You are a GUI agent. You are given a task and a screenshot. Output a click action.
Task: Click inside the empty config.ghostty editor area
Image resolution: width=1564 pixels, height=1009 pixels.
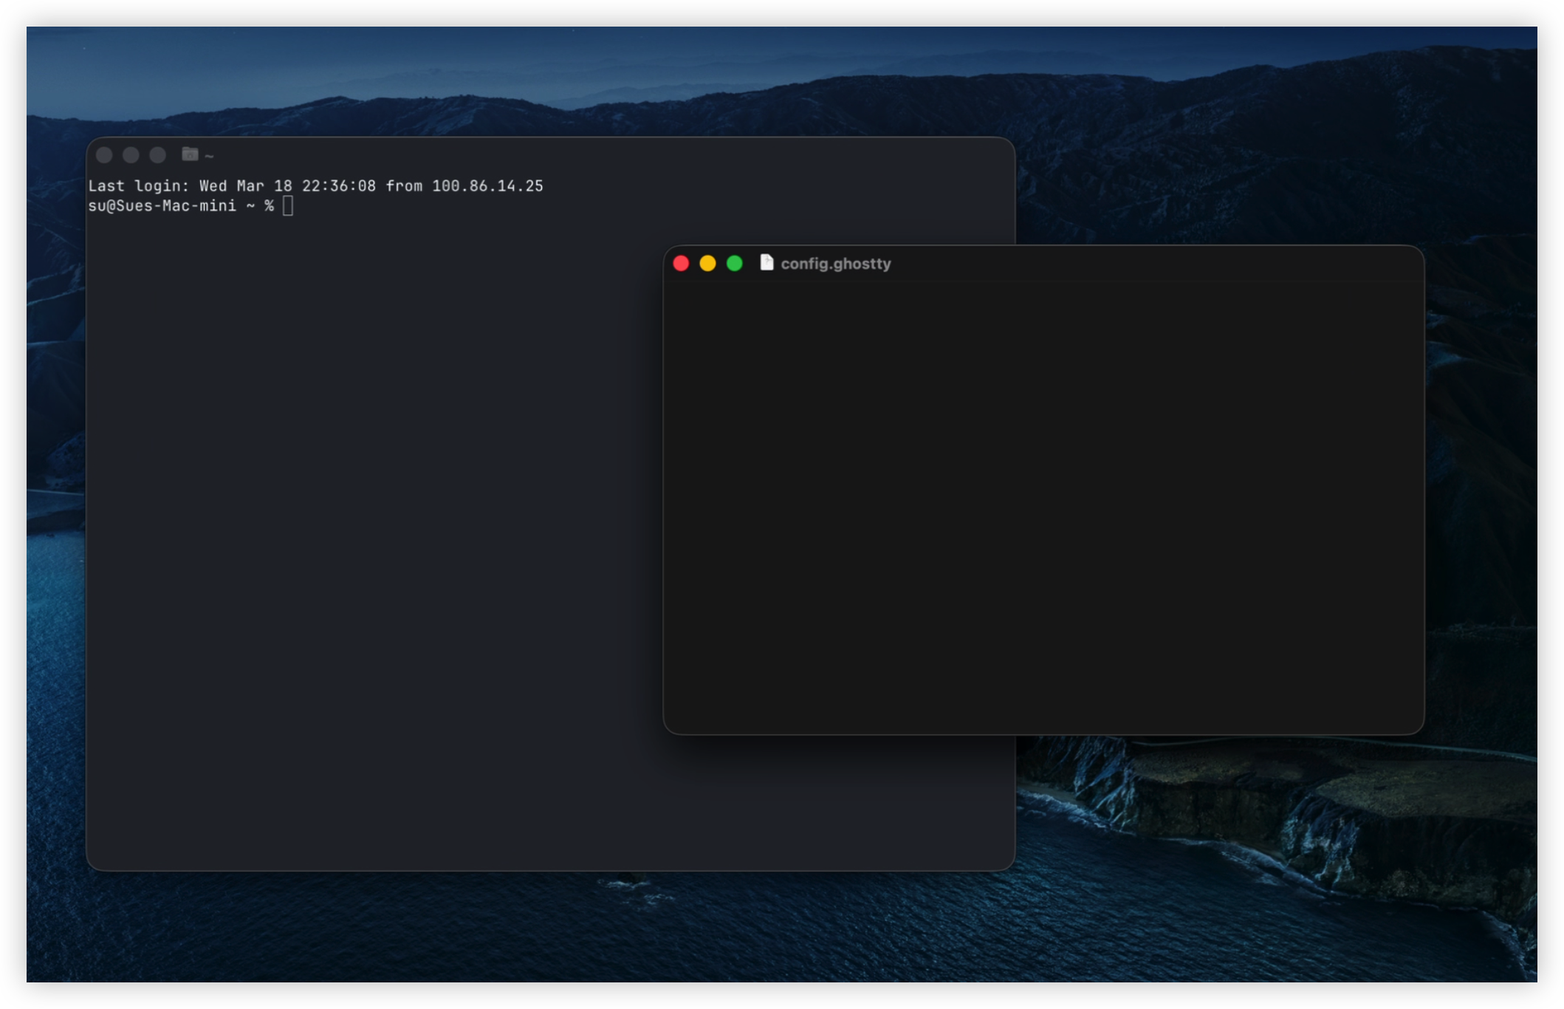[x=1043, y=502]
